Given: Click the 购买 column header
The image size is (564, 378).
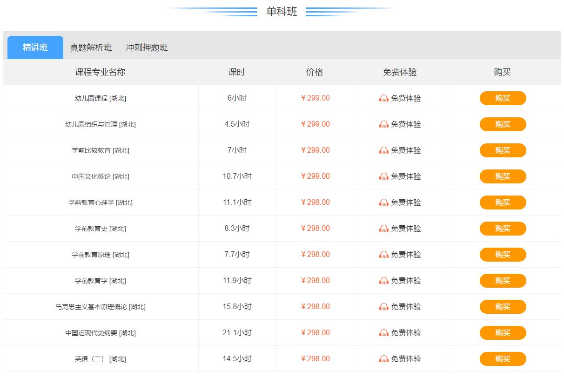Looking at the screenshot, I should [x=503, y=72].
